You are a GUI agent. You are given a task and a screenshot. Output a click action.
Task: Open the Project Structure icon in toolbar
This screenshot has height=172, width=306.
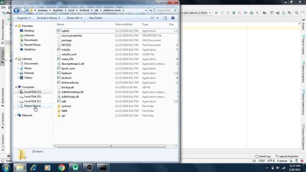tap(264, 13)
